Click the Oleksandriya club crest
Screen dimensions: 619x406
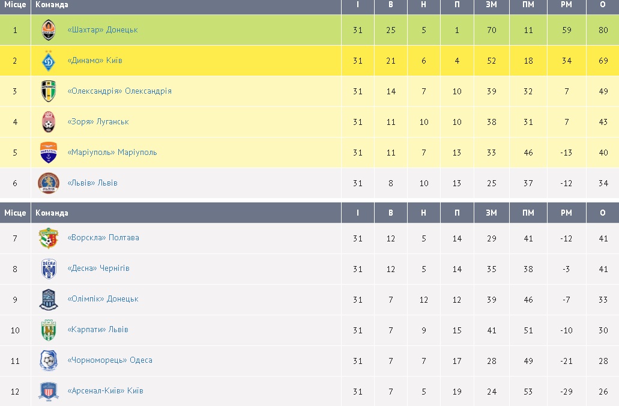(49, 91)
